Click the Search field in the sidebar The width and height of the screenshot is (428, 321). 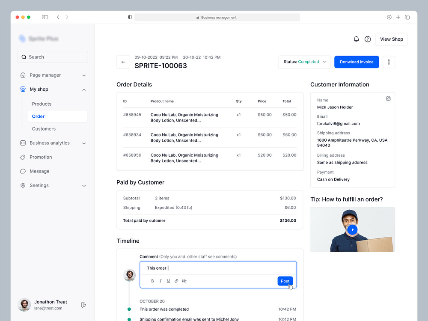coord(52,56)
